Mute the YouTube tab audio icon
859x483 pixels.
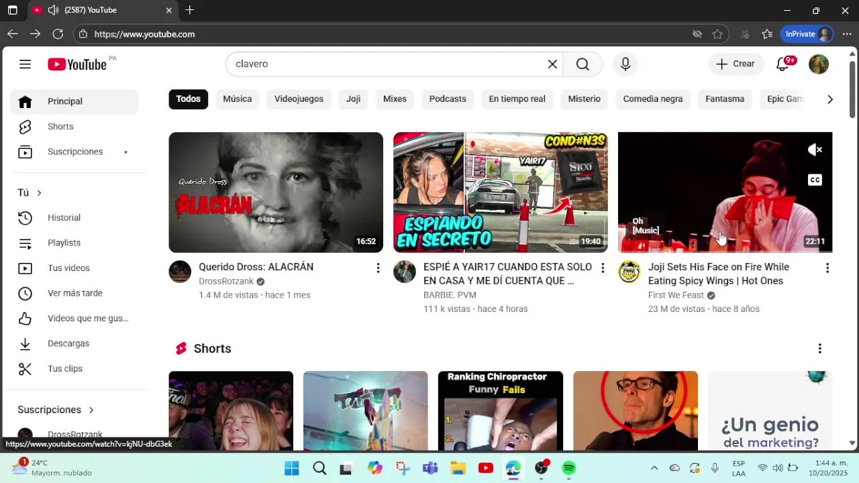click(53, 10)
